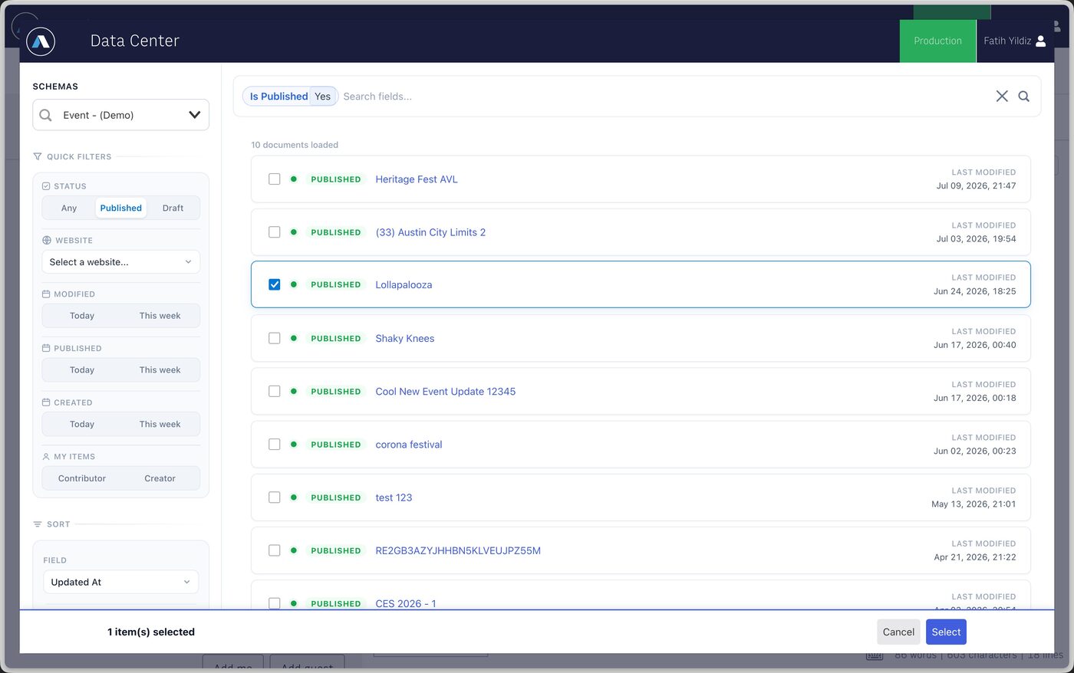Filter Created by Today
Screen dimensions: 1074x673
point(82,424)
